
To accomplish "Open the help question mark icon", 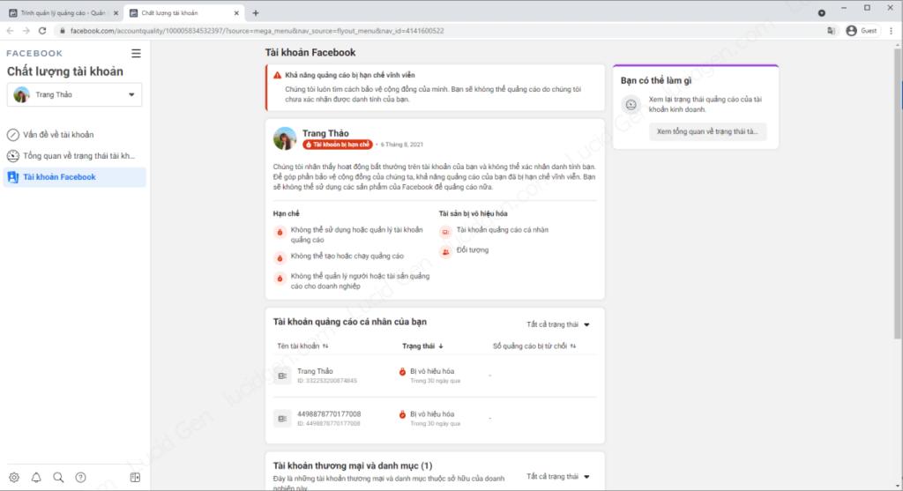I will coord(80,478).
